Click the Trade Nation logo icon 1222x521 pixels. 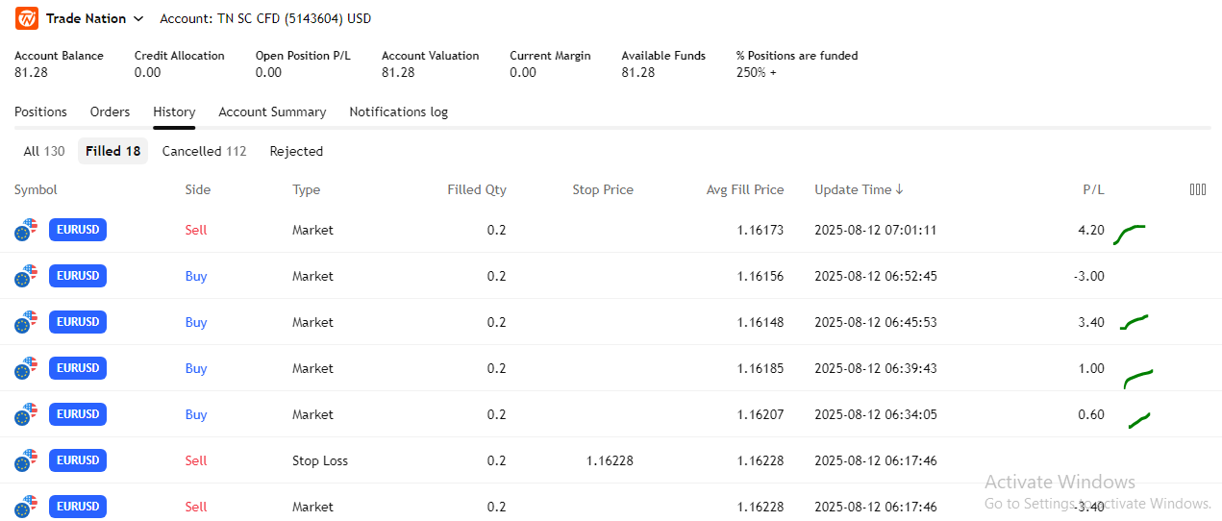tap(27, 18)
